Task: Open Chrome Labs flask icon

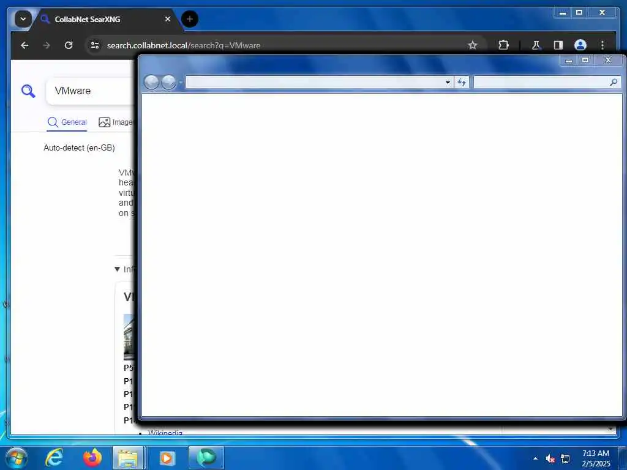Action: (x=536, y=45)
